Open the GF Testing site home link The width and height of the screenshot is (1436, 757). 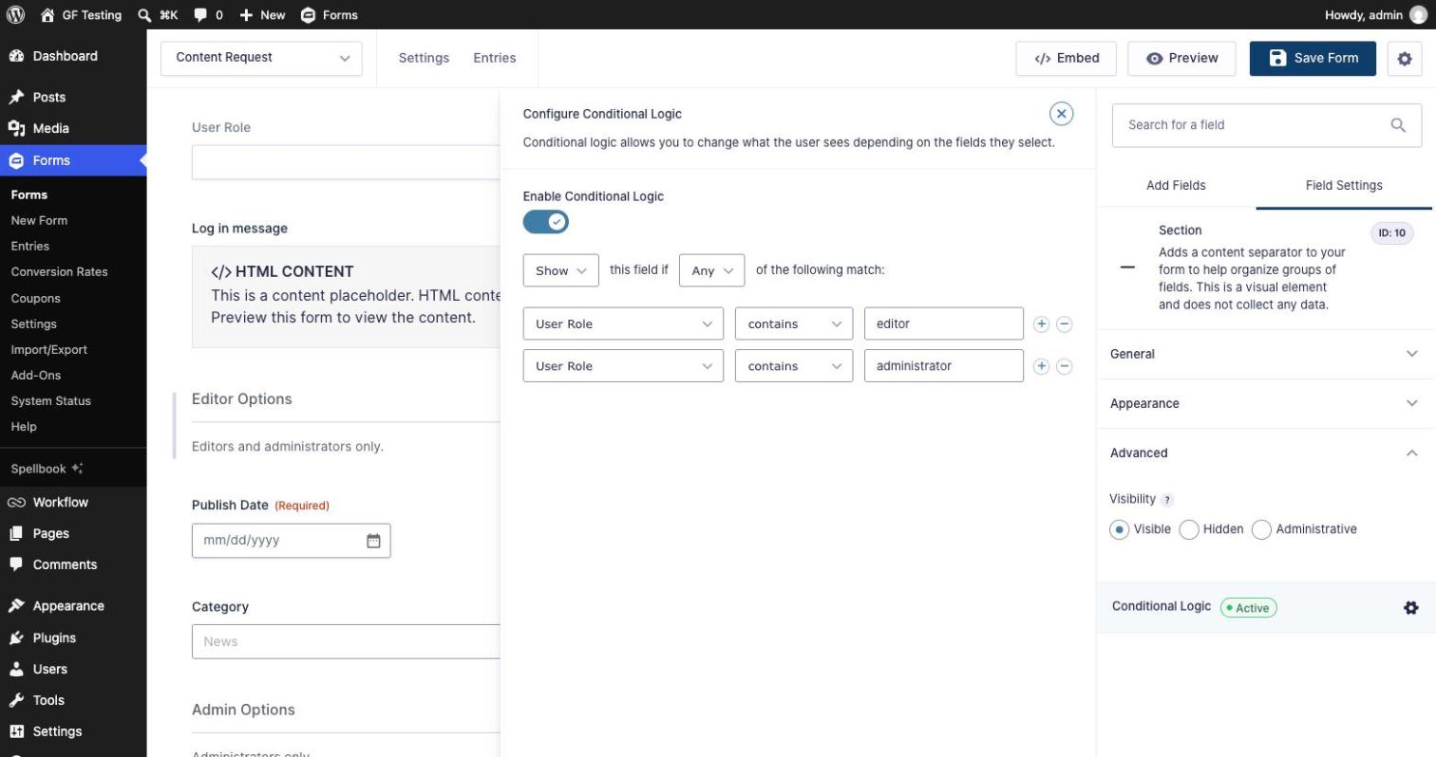(81, 14)
